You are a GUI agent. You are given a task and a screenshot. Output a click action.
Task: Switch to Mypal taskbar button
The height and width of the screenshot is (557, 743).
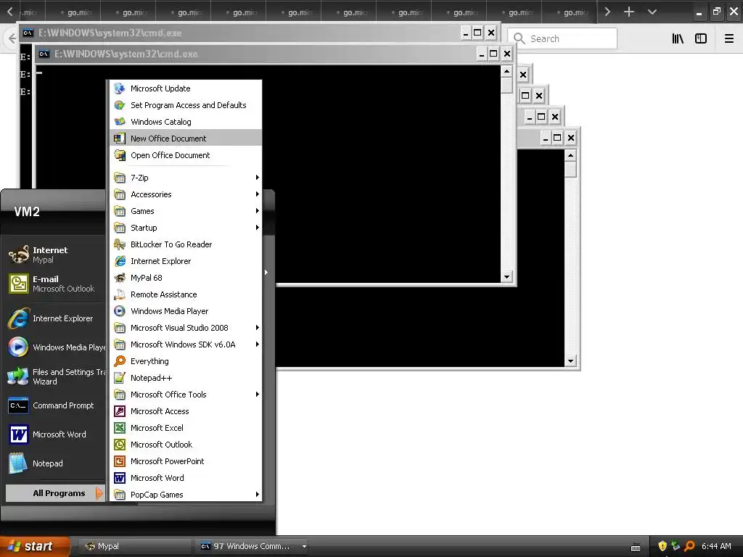click(x=134, y=546)
